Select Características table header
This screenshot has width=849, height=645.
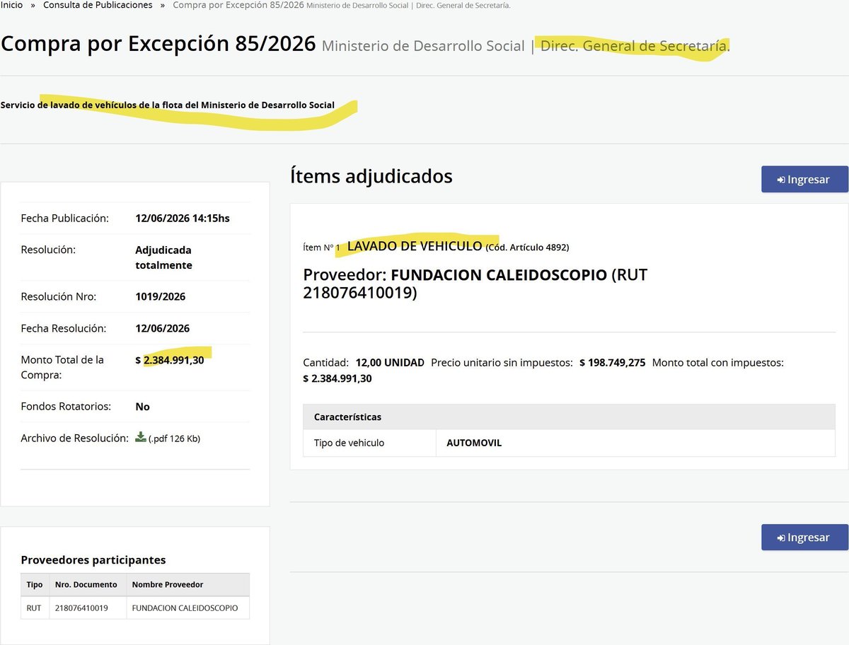coord(569,417)
